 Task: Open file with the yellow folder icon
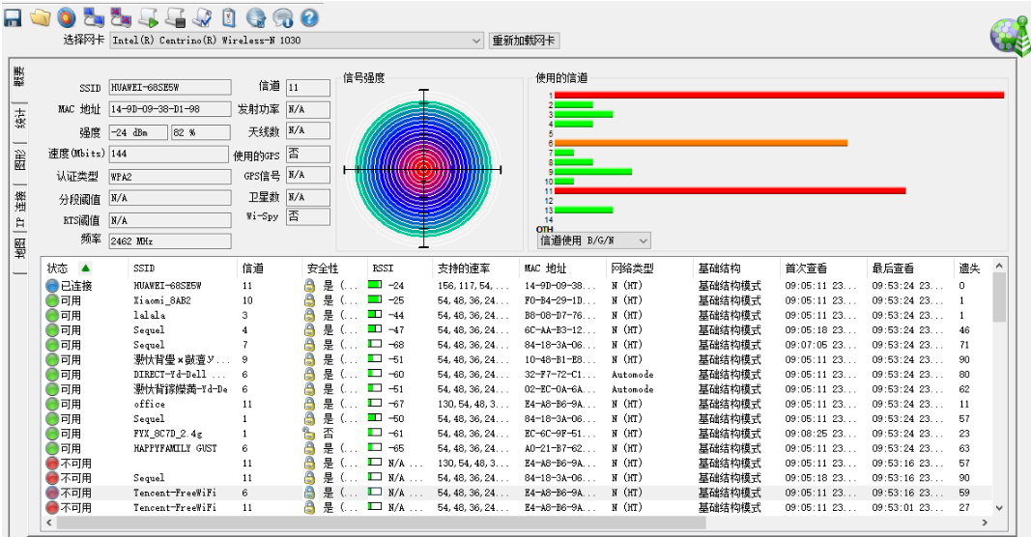(40, 17)
